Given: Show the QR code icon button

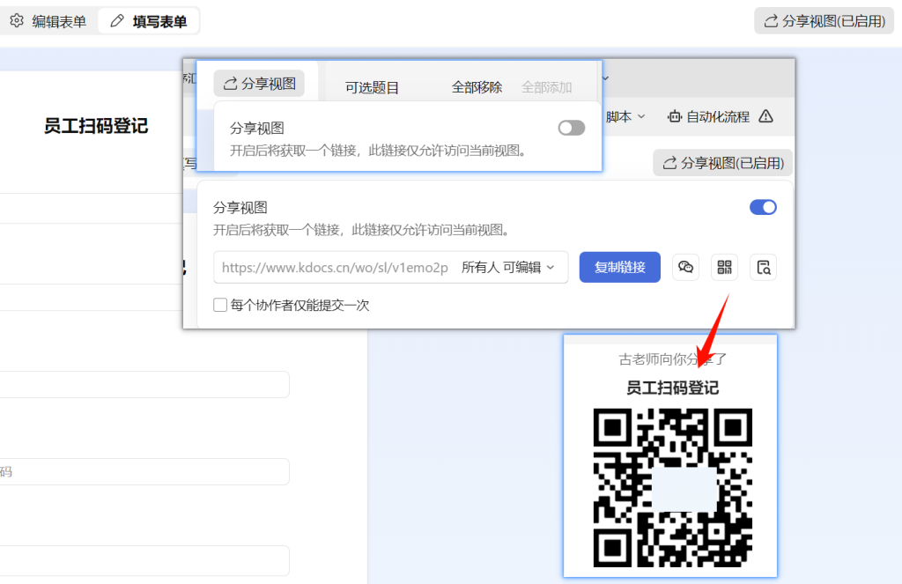Looking at the screenshot, I should (724, 268).
